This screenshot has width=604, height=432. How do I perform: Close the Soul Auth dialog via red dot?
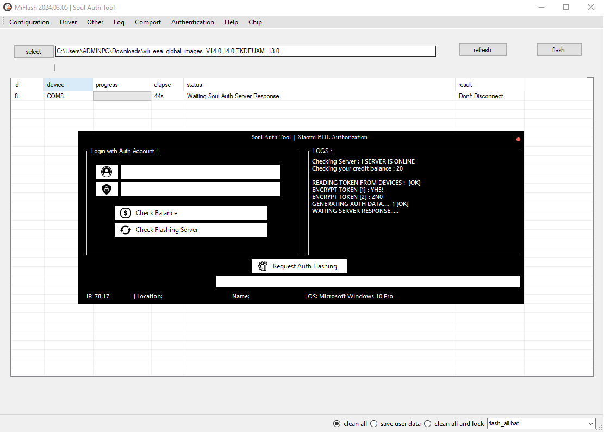click(x=518, y=139)
